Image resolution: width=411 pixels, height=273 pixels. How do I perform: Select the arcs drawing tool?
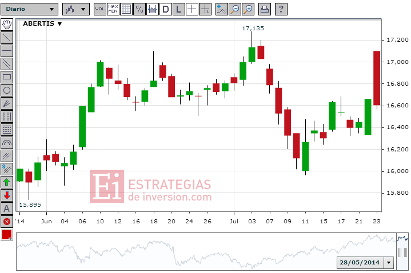7,143
